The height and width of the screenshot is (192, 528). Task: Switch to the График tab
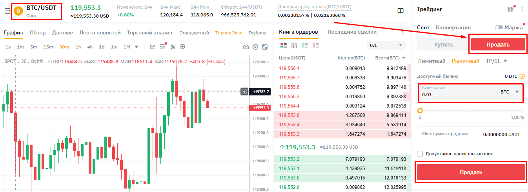[x=14, y=33]
